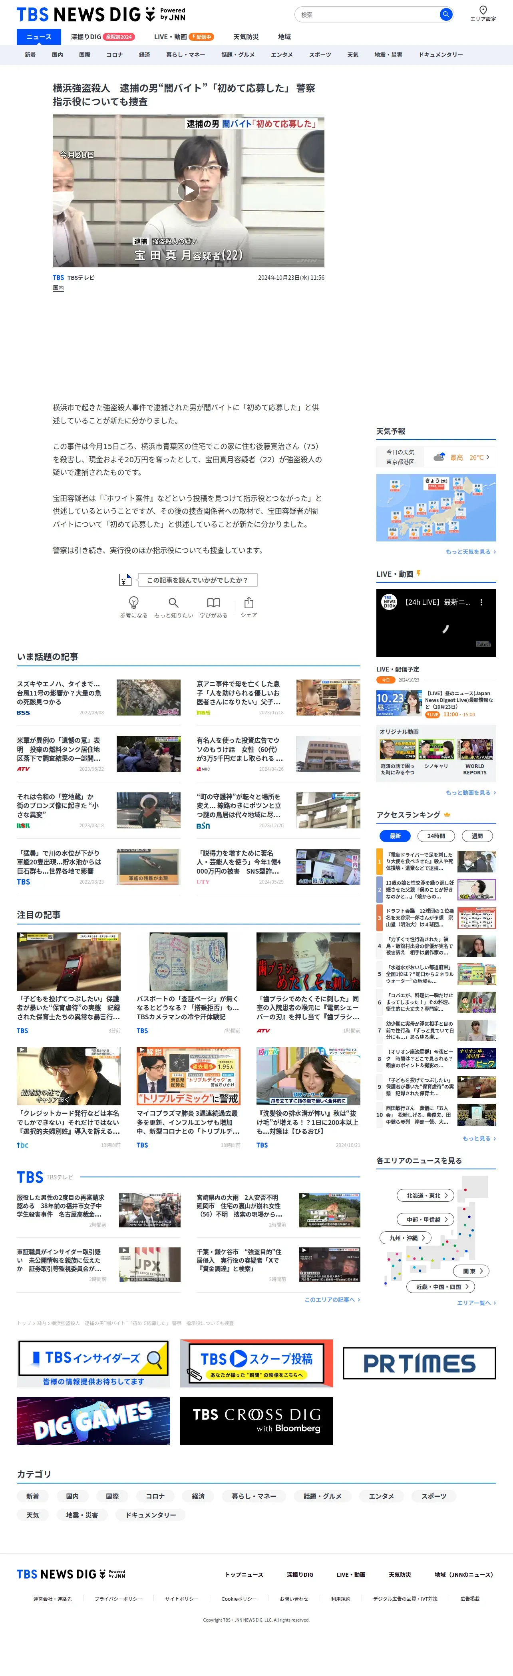513x1676 pixels.
Task: Click the MBS logo under the 京アニ事件 article
Action: point(203,712)
